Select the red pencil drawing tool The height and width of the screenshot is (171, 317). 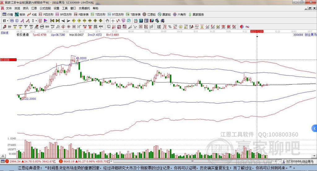point(4,27)
